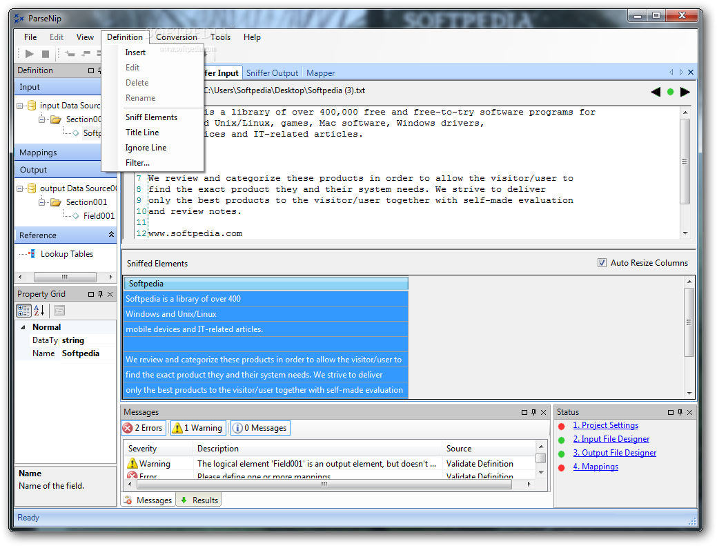Select the Field001 tree item
This screenshot has height=546, width=717.
99,216
